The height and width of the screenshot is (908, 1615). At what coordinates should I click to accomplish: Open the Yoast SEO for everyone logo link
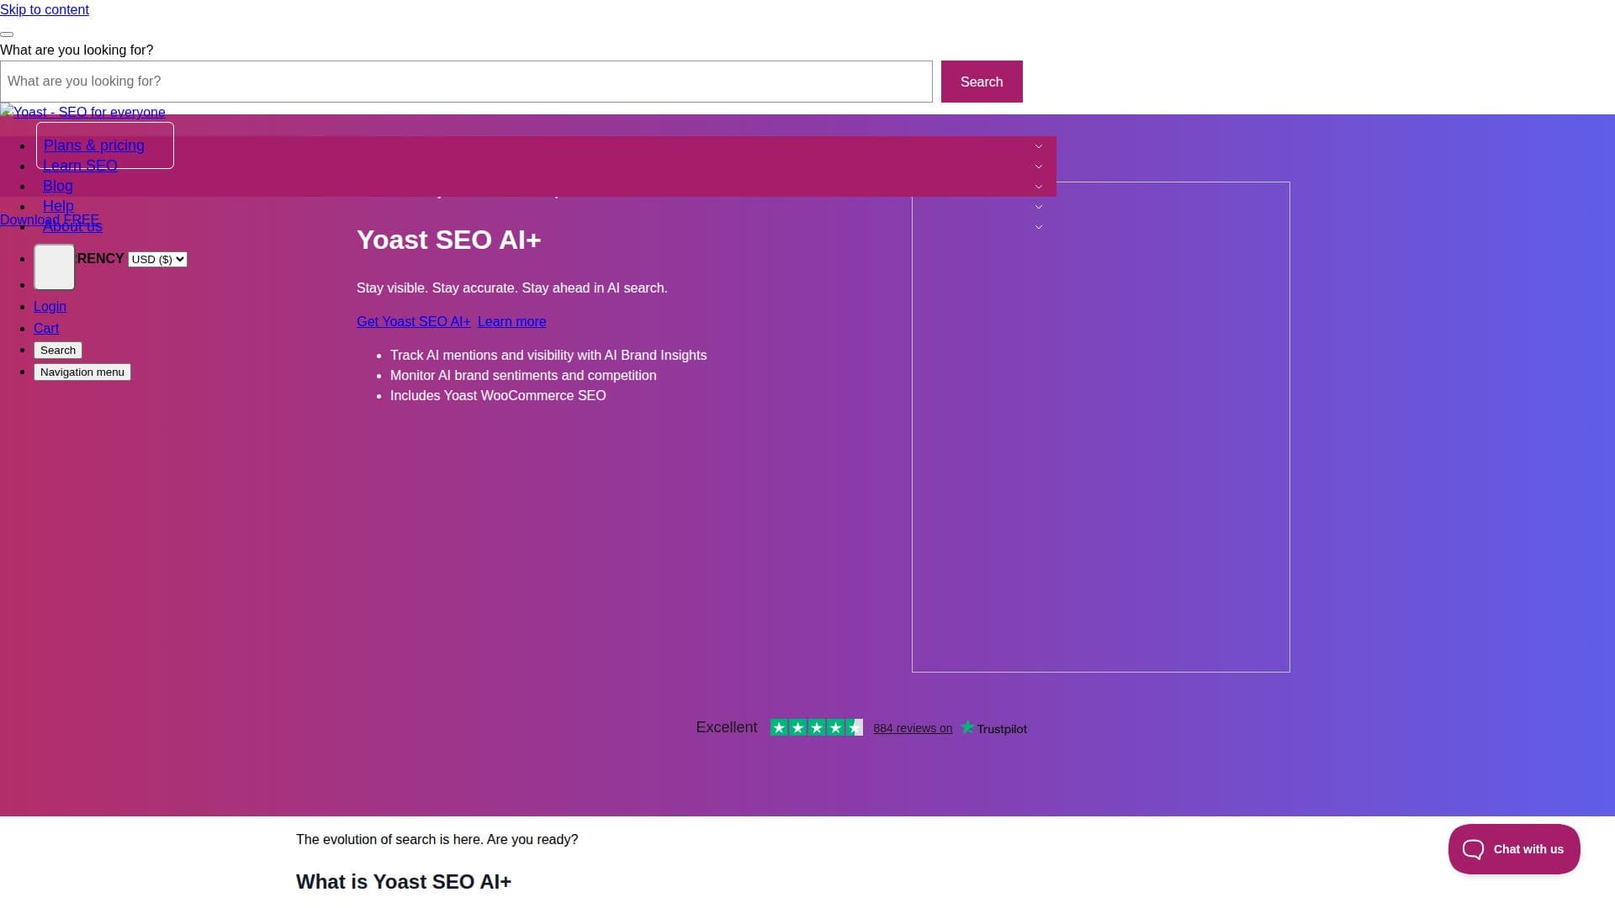pyautogui.click(x=83, y=112)
